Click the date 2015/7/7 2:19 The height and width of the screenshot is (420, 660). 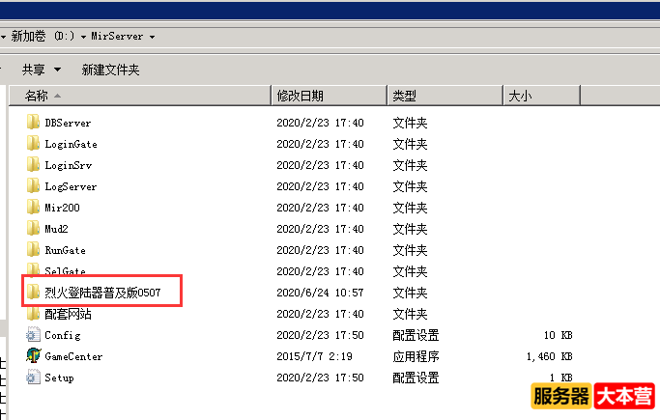tap(314, 356)
